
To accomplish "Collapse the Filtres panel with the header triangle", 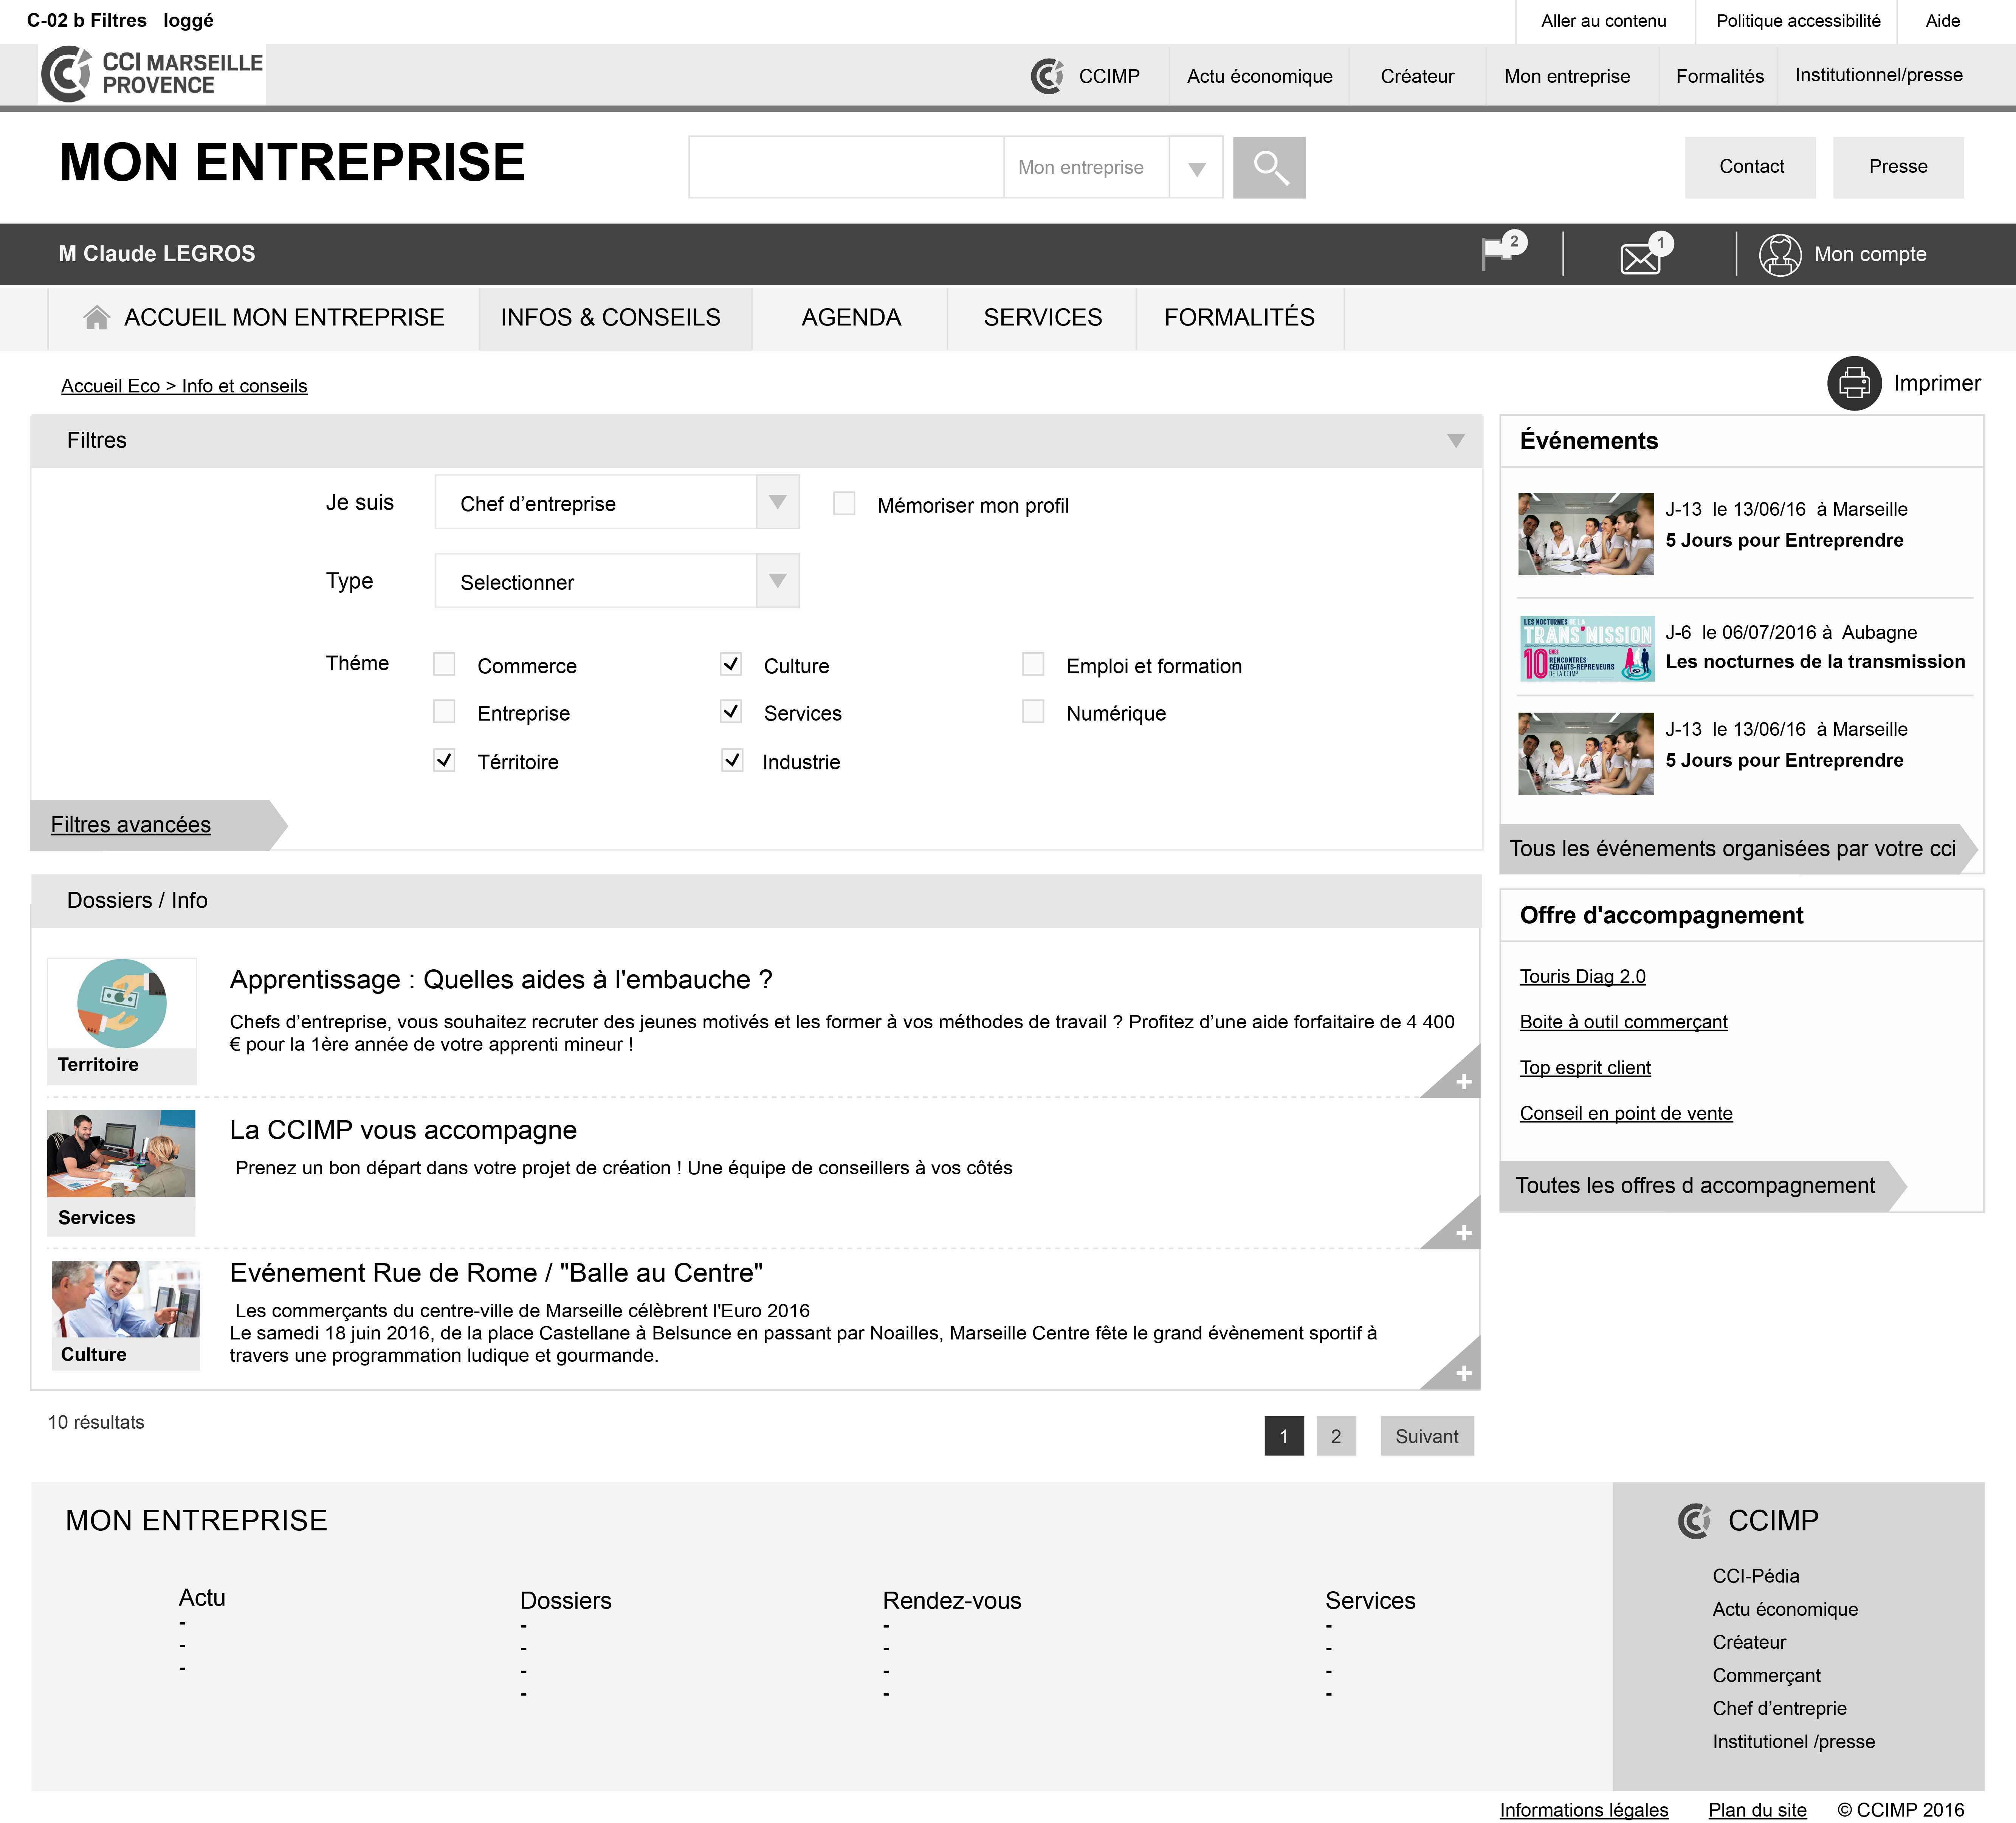I will pos(1456,441).
